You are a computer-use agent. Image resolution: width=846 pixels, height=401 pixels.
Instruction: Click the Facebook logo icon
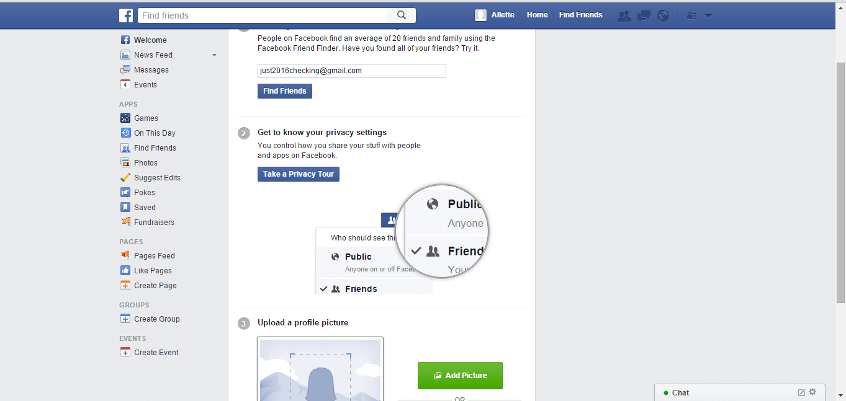[x=126, y=15]
